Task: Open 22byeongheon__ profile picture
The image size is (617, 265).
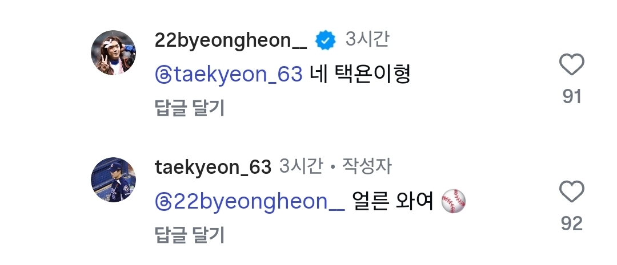Action: click(113, 52)
